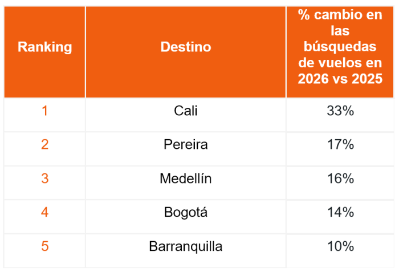Click the 33% value for Cali

pyautogui.click(x=340, y=111)
